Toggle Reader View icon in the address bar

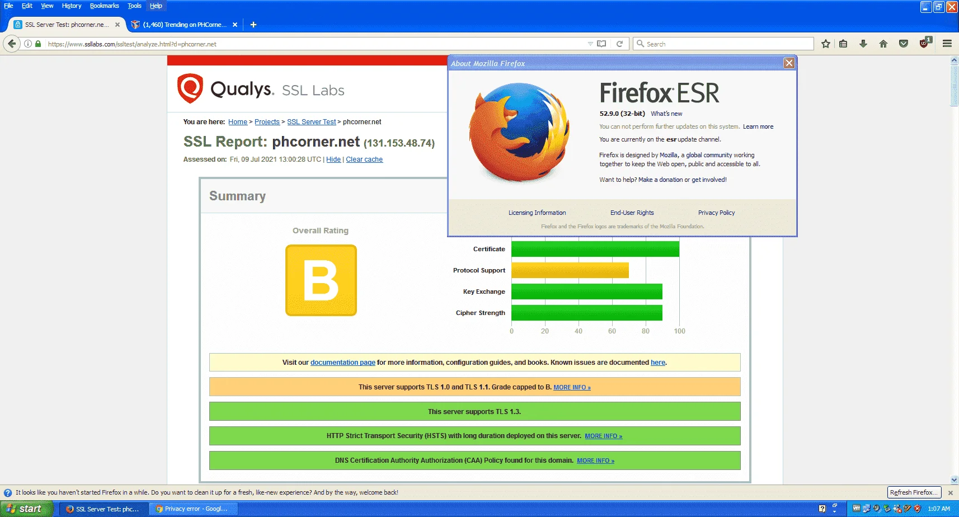tap(601, 44)
